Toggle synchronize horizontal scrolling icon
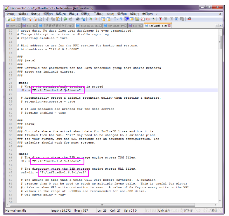This screenshot has height=216, width=229. tap(108, 19)
